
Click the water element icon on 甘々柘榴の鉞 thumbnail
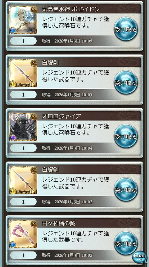13,245
